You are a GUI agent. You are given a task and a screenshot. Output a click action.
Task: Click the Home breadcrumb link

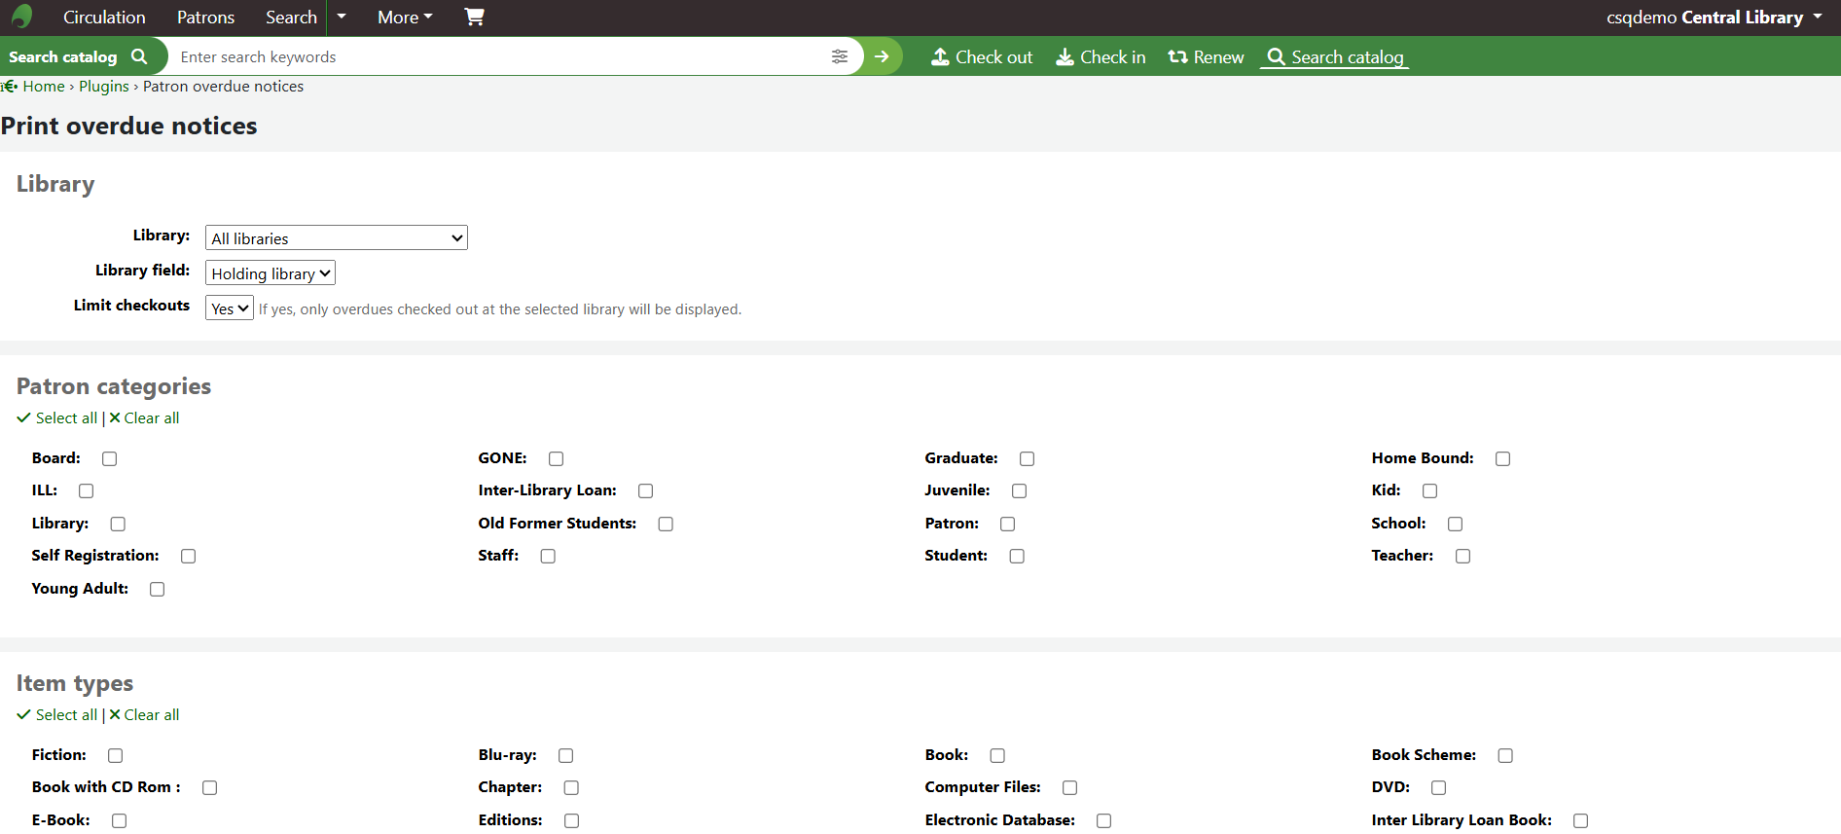click(44, 87)
